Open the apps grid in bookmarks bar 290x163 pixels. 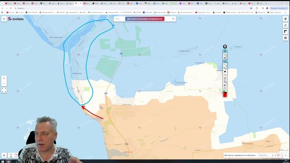(2, 12)
